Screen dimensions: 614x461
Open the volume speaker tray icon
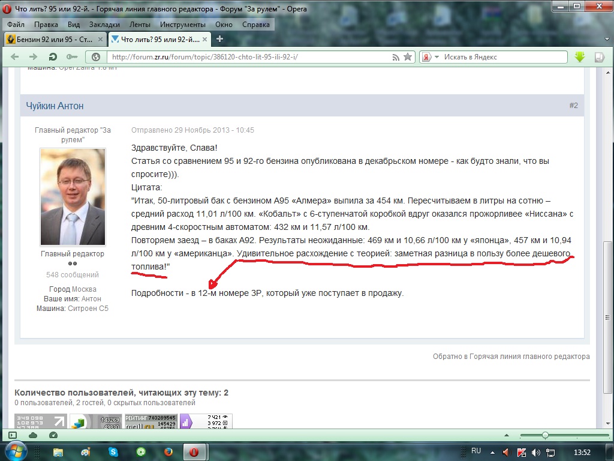pos(536,453)
